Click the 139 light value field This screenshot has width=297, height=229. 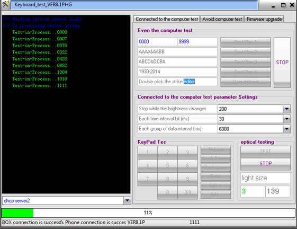(278, 191)
